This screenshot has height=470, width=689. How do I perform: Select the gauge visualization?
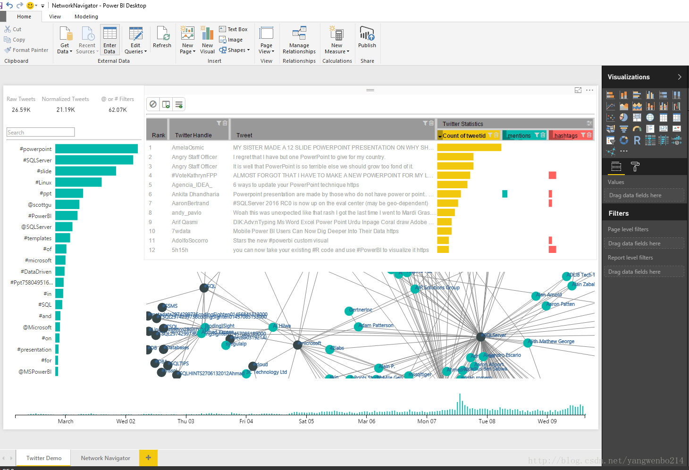(x=637, y=129)
